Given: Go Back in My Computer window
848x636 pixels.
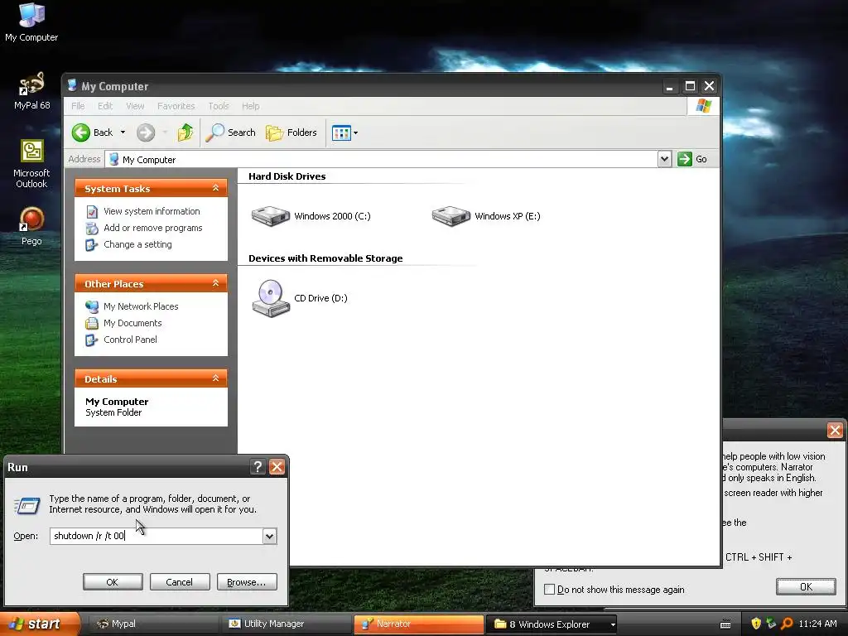Looking at the screenshot, I should coord(92,132).
